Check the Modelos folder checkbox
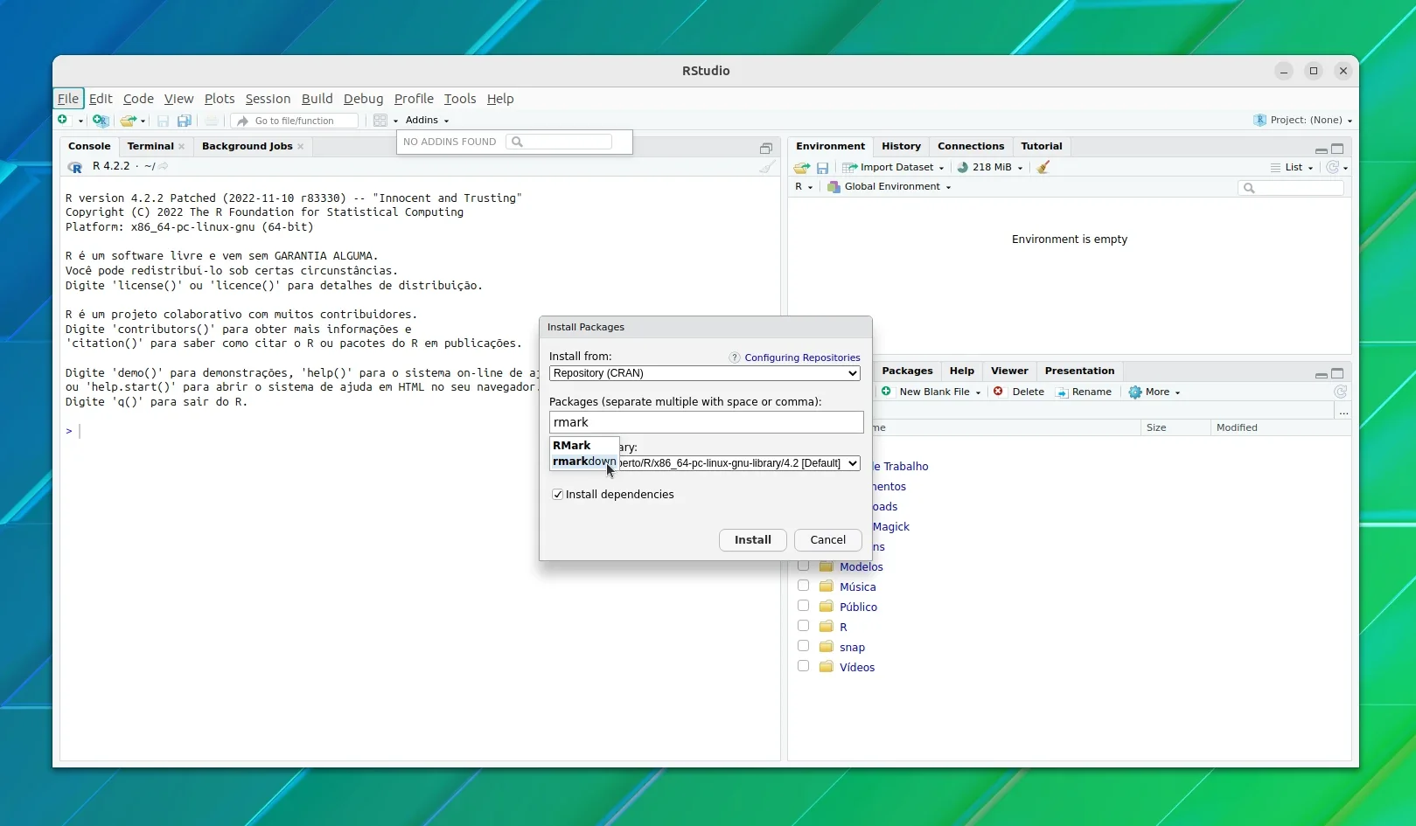 (803, 566)
